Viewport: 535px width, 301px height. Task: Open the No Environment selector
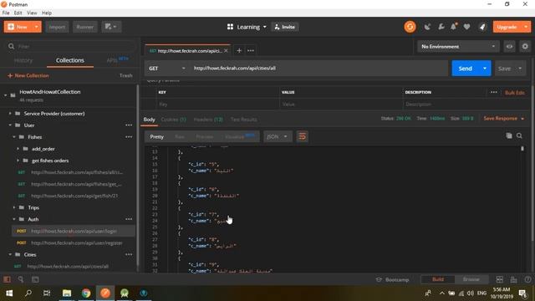pyautogui.click(x=458, y=47)
